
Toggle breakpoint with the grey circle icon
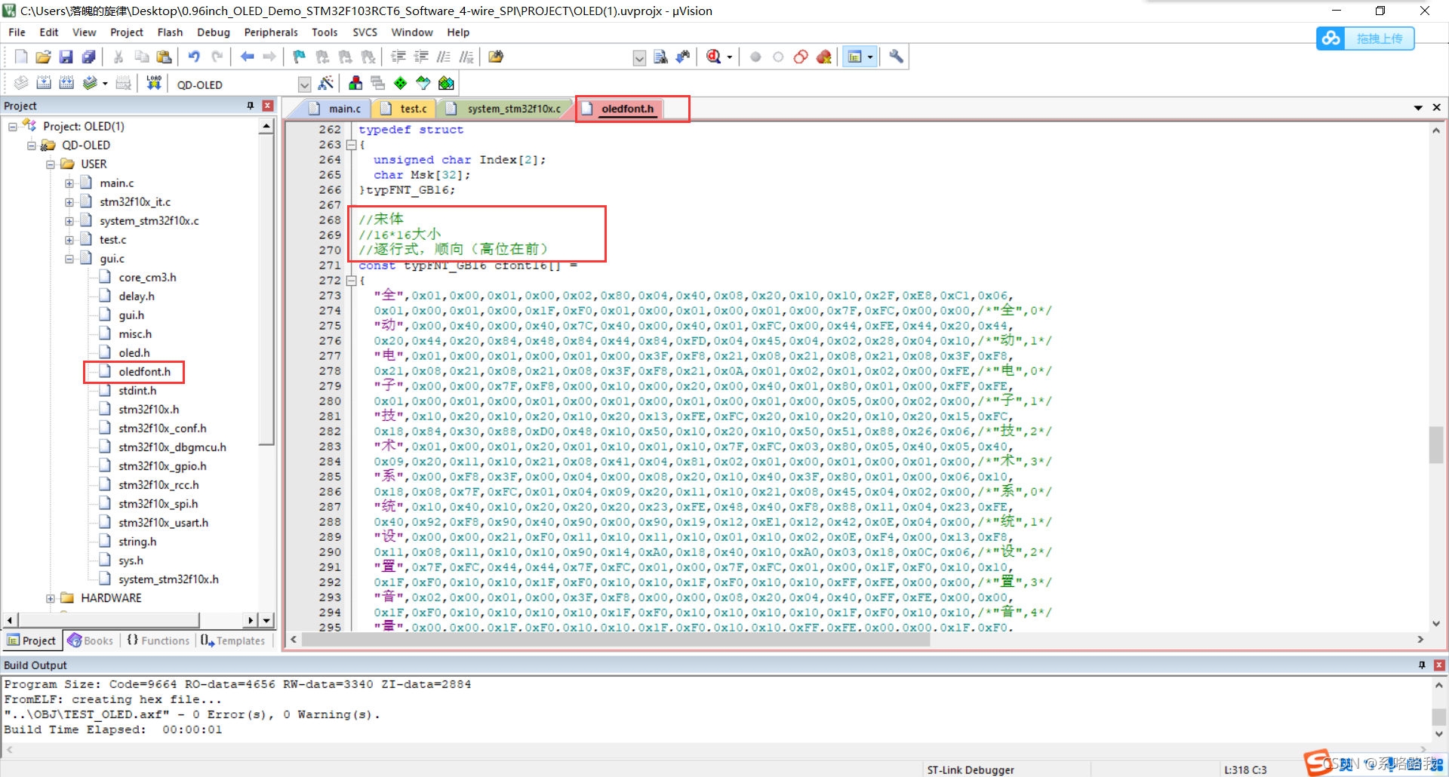(755, 57)
